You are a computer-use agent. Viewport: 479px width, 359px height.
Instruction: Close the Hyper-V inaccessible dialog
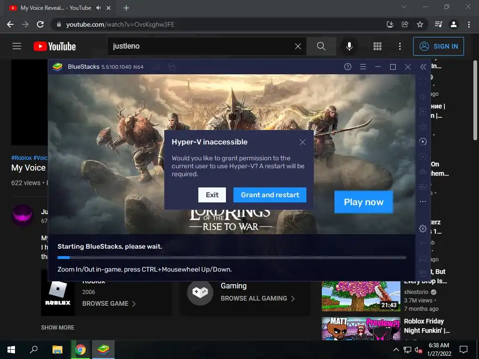tap(303, 142)
